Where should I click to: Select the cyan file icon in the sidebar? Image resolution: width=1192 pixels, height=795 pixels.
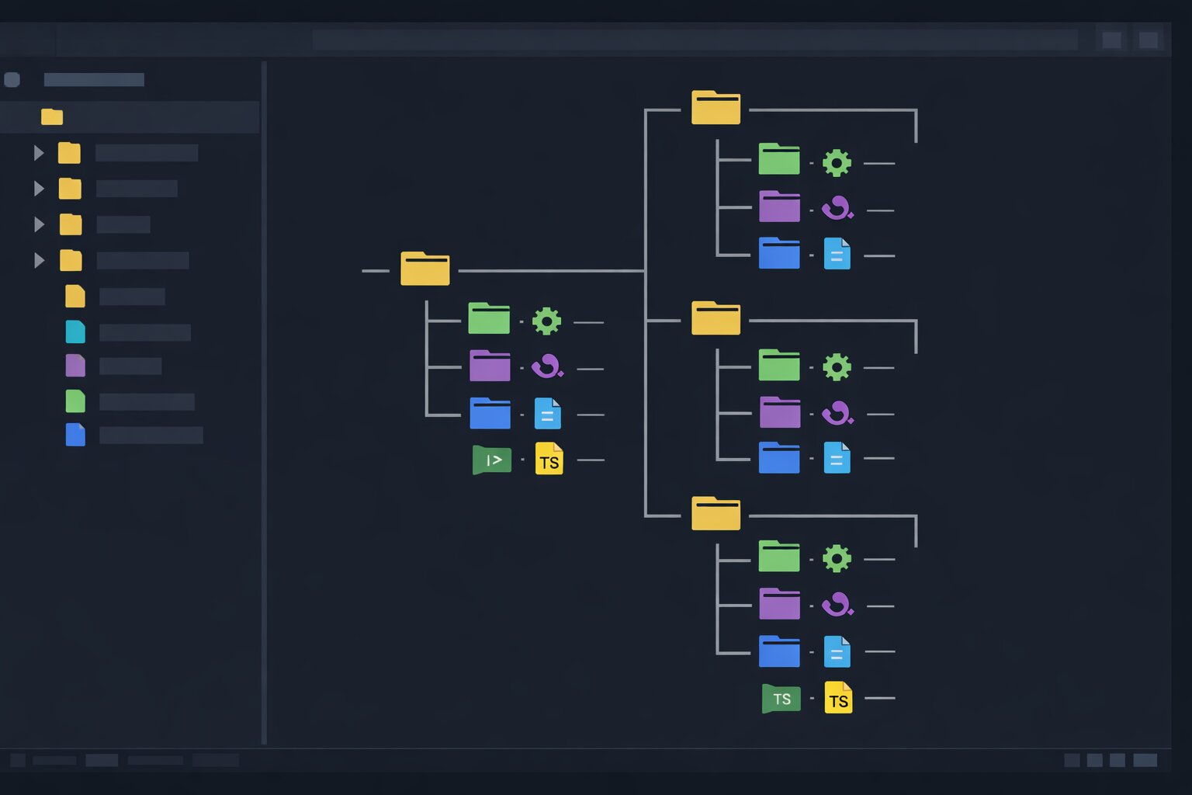tap(75, 332)
